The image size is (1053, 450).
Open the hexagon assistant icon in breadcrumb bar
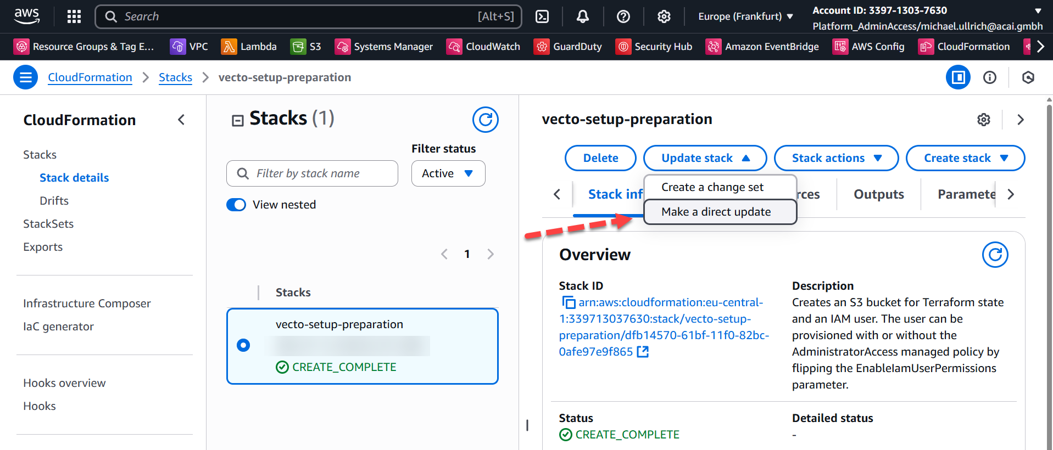(1028, 77)
